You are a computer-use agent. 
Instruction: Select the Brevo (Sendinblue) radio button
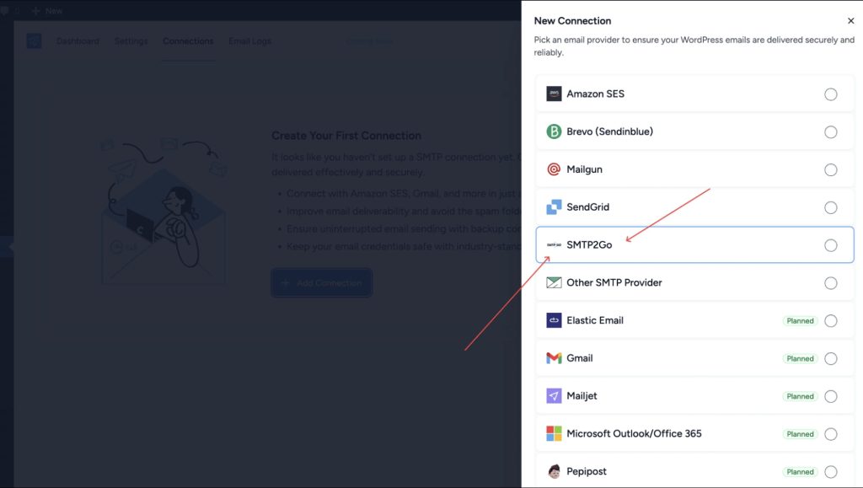point(830,132)
